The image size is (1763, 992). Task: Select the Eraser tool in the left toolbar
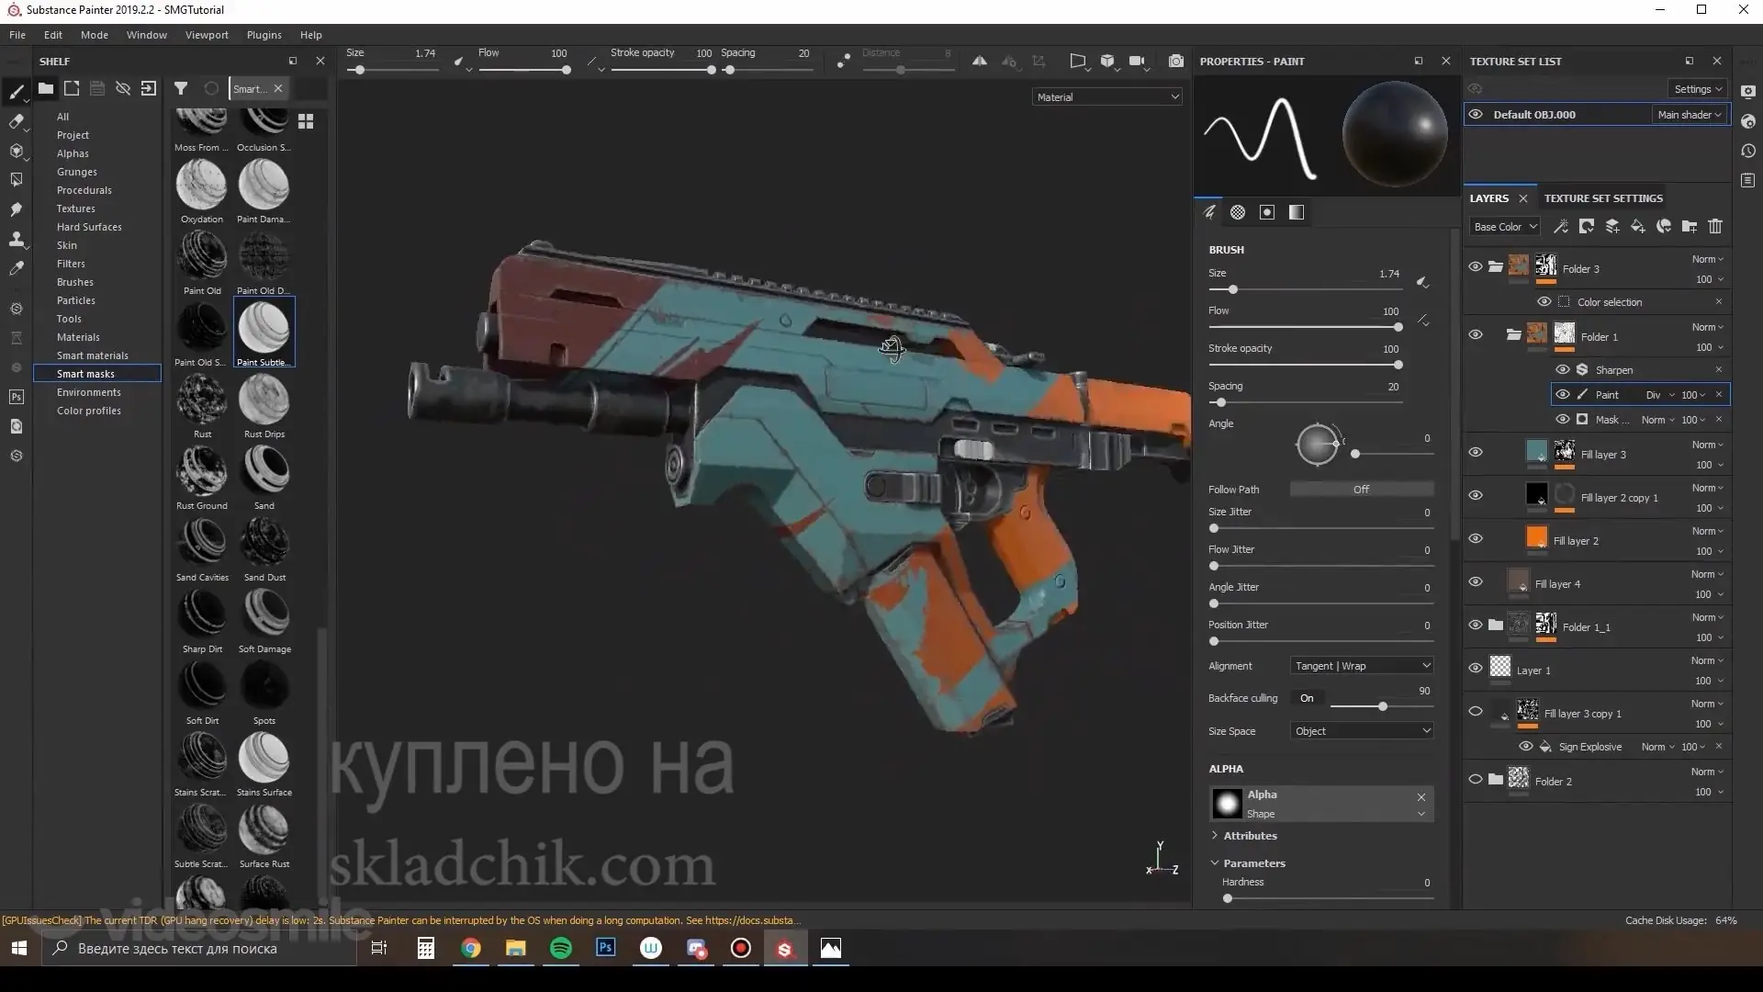pyautogui.click(x=16, y=120)
